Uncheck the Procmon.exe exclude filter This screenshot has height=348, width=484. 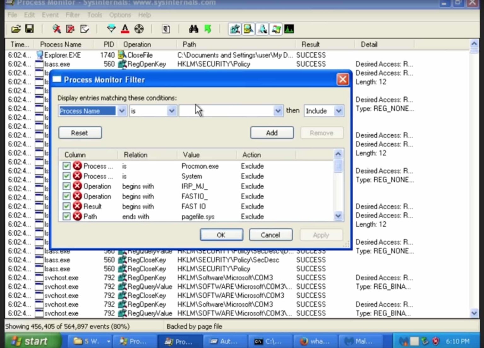coord(66,166)
